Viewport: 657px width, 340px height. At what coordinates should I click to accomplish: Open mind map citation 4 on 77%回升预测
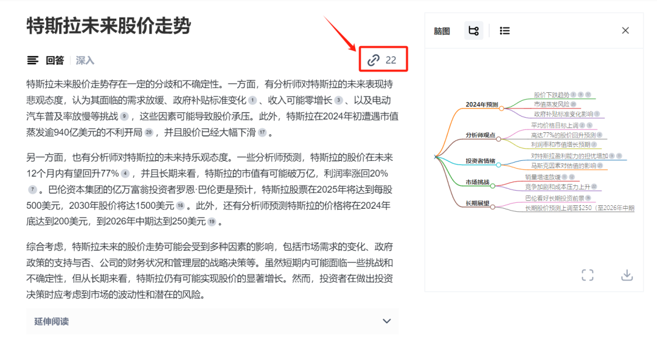[600, 135]
